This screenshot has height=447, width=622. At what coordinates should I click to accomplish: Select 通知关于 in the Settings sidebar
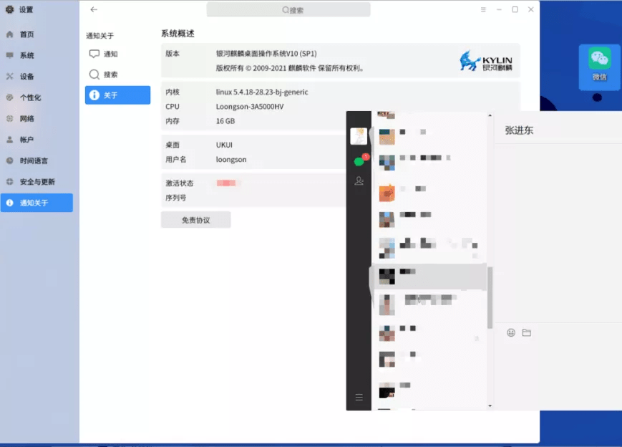[x=37, y=203]
